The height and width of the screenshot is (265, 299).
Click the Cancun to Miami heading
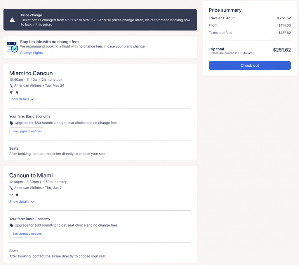31,176
